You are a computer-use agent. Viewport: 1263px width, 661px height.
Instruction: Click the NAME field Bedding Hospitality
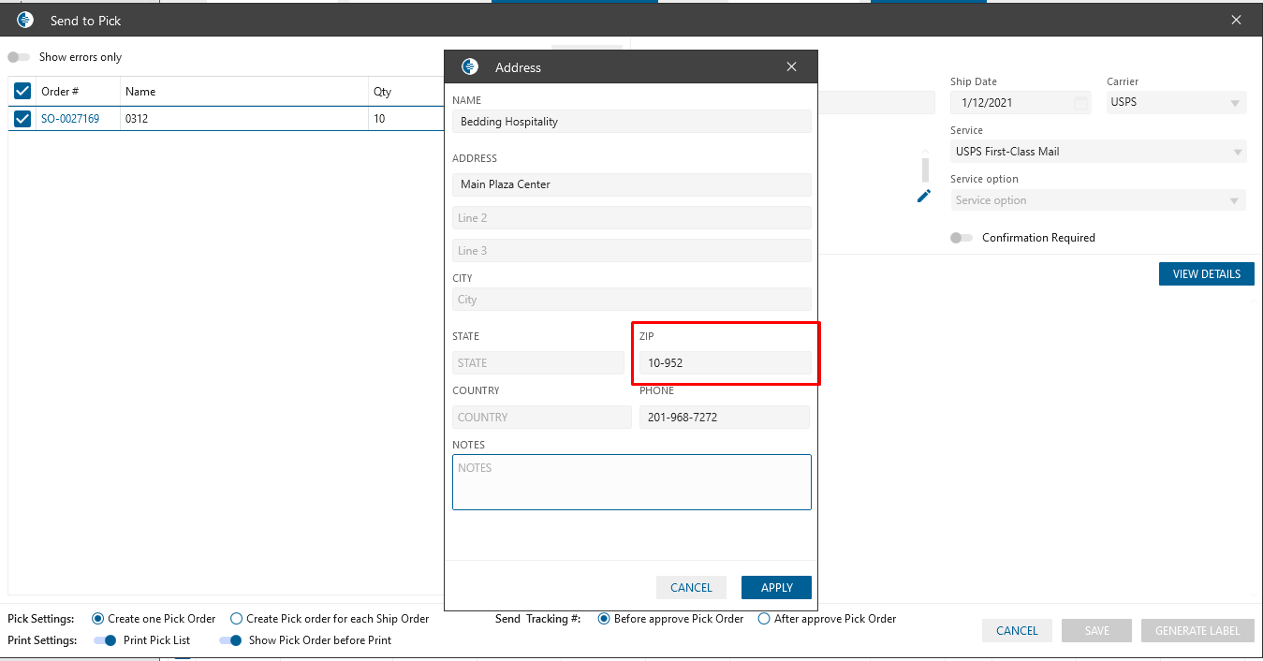(632, 122)
